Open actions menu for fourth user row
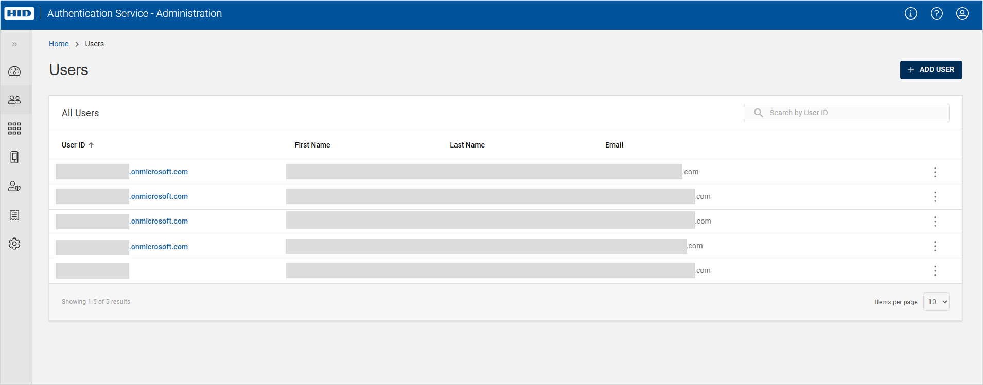The width and height of the screenshot is (983, 385). [935, 246]
